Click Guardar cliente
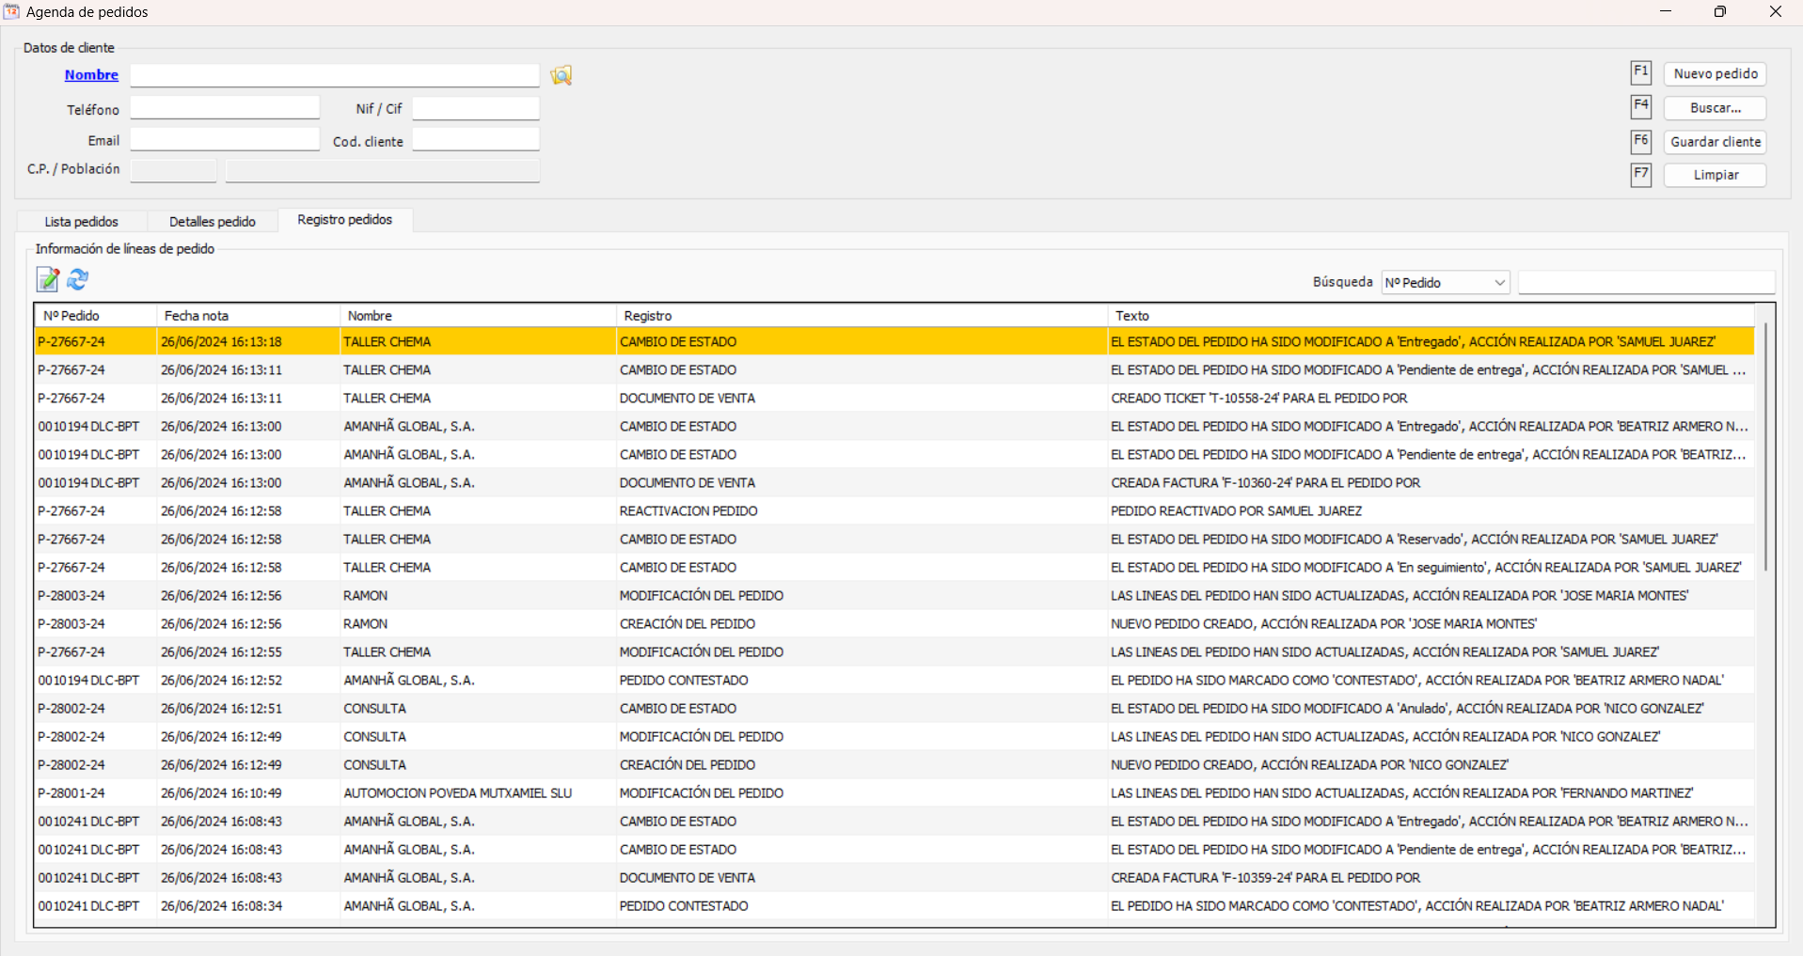Viewport: 1803px width, 956px height. [1714, 142]
